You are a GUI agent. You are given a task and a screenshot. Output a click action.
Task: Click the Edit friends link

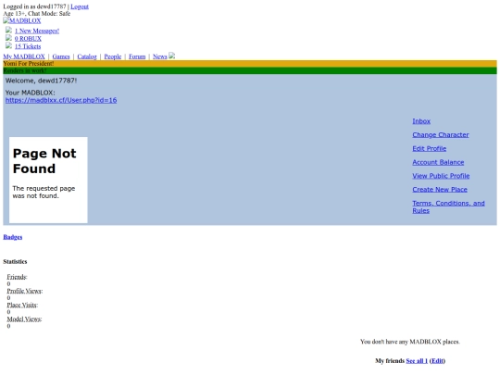coord(437,361)
